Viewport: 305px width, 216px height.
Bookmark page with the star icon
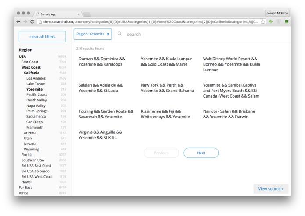tap(263, 22)
